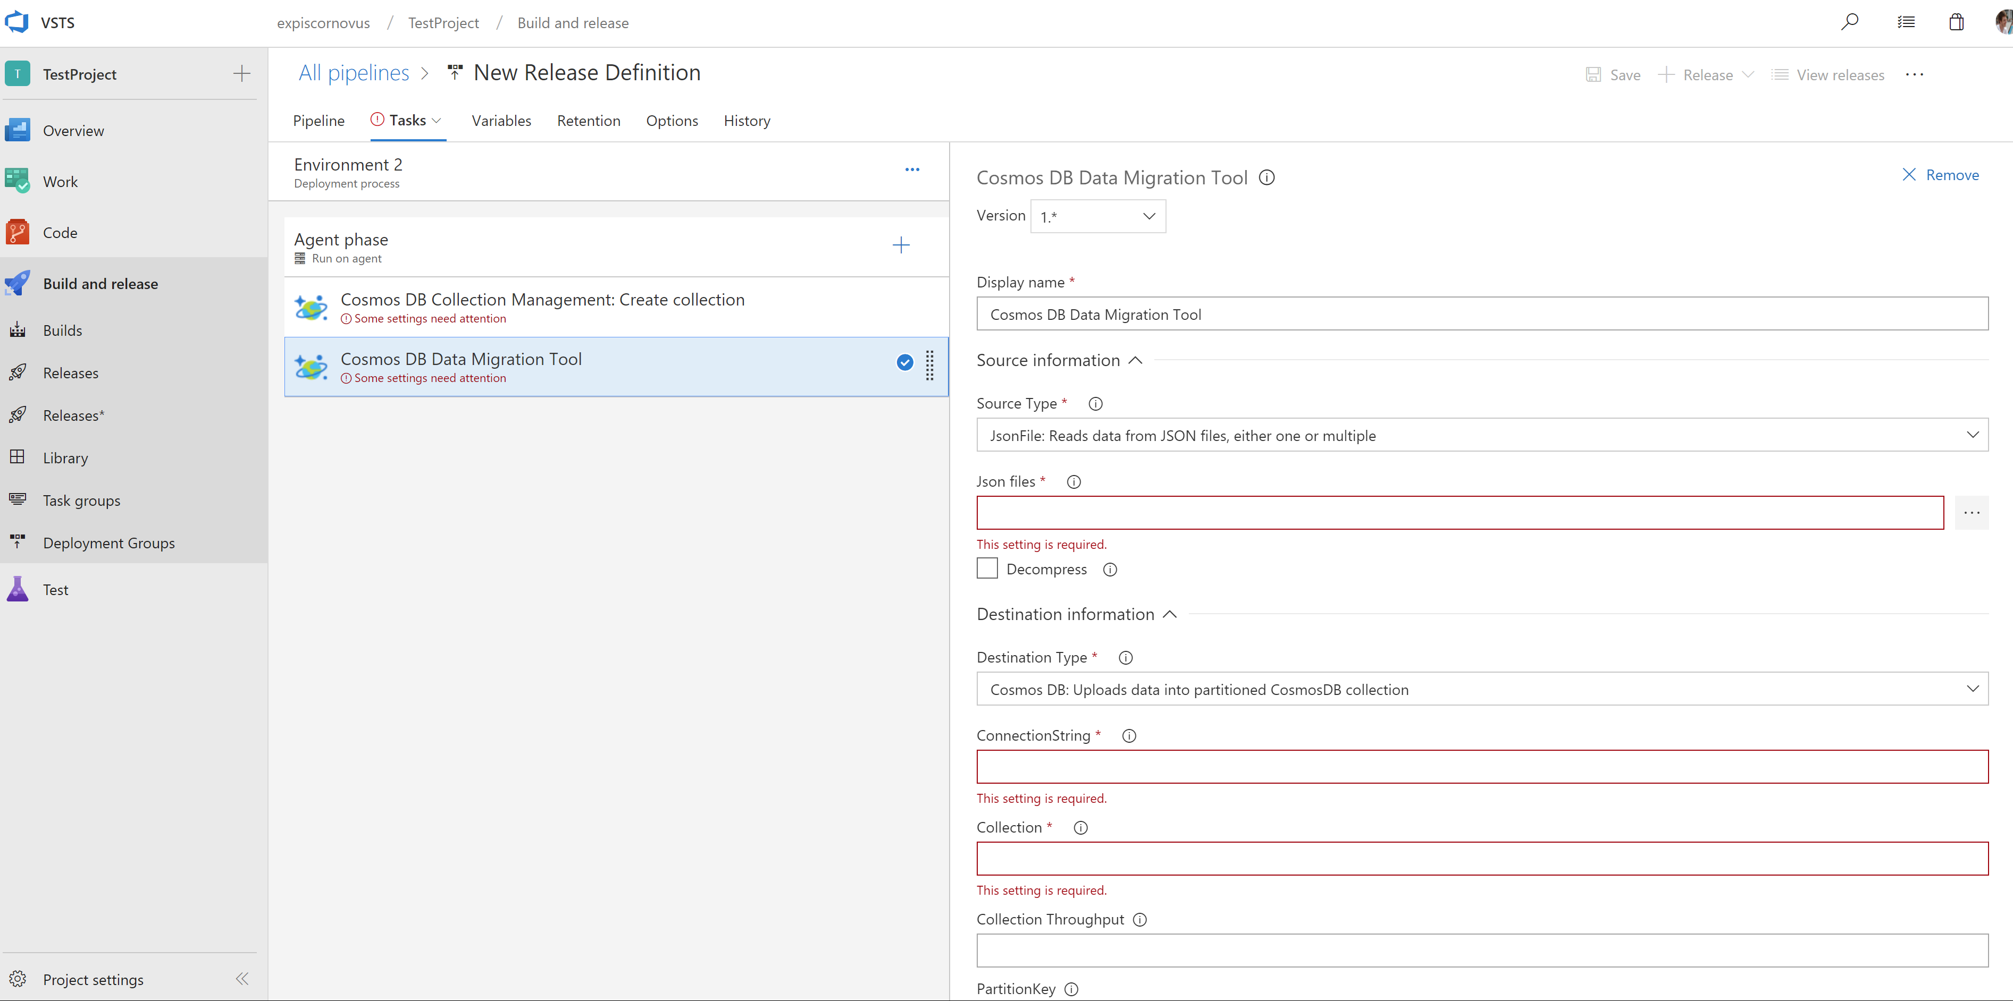The height and width of the screenshot is (1001, 2013).
Task: Switch to the Options tab
Action: [x=672, y=120]
